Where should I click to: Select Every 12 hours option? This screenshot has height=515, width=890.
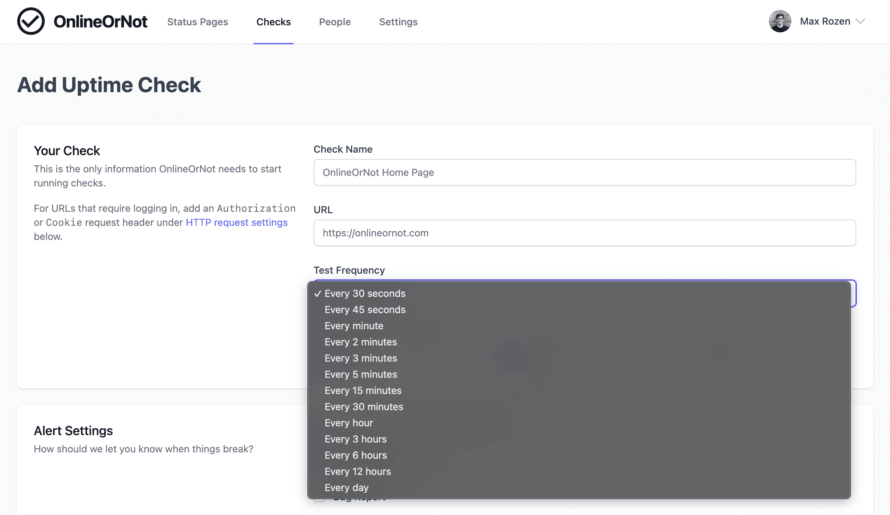click(x=358, y=471)
